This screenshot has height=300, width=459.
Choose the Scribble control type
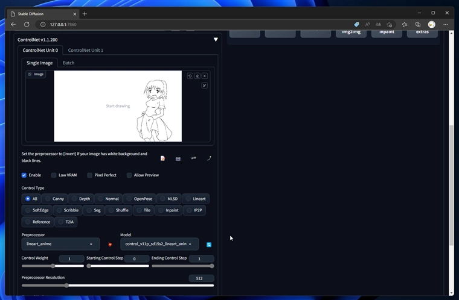[68, 210]
